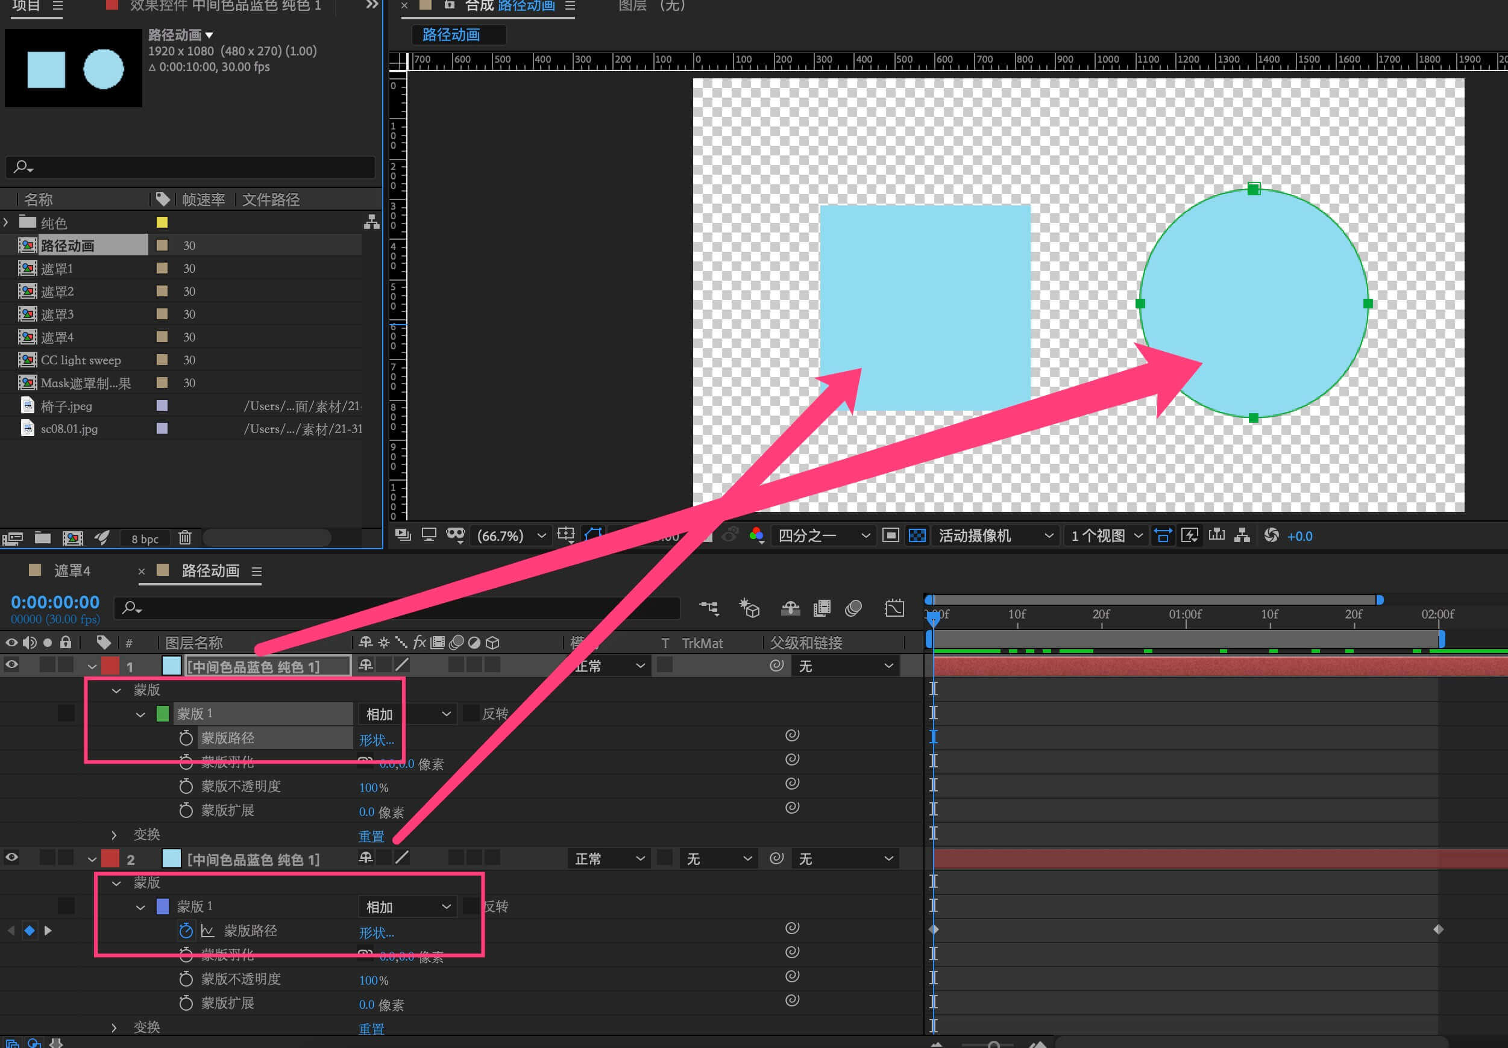Open the composition flowchart icon in viewer bar
This screenshot has height=1048, width=1508.
point(1242,536)
